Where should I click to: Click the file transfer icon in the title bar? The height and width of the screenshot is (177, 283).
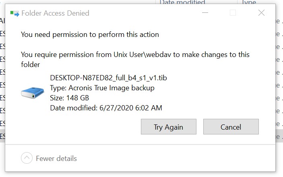coord(14,14)
